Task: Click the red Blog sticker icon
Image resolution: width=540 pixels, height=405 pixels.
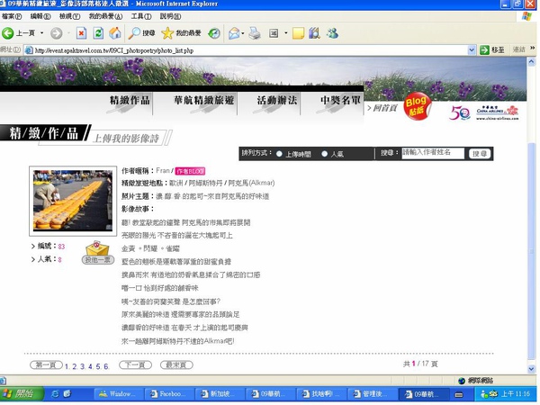Action: click(417, 106)
